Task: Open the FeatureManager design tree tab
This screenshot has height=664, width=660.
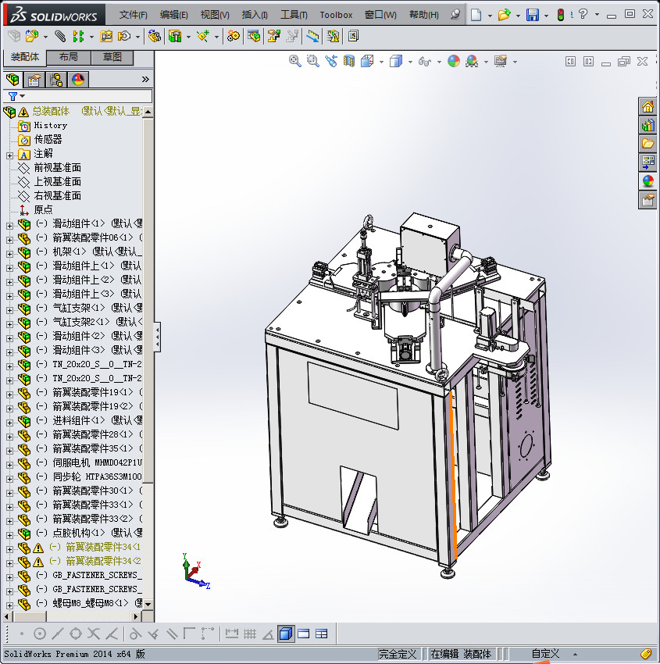Action: [x=12, y=79]
